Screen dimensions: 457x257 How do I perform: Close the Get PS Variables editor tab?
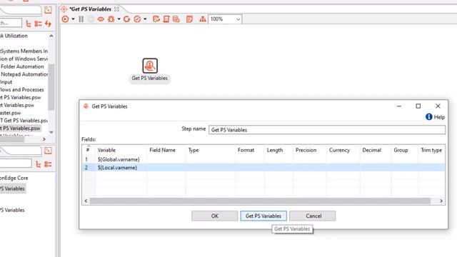pos(116,9)
